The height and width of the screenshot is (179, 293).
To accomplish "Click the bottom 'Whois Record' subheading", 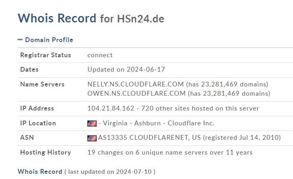I will pyautogui.click(x=40, y=172).
